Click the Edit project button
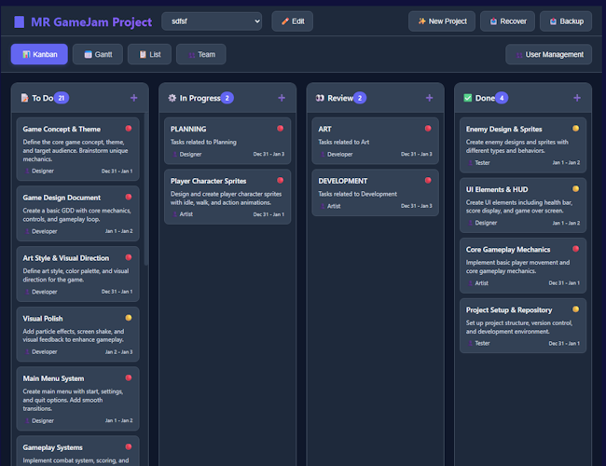The width and height of the screenshot is (606, 466). point(292,21)
